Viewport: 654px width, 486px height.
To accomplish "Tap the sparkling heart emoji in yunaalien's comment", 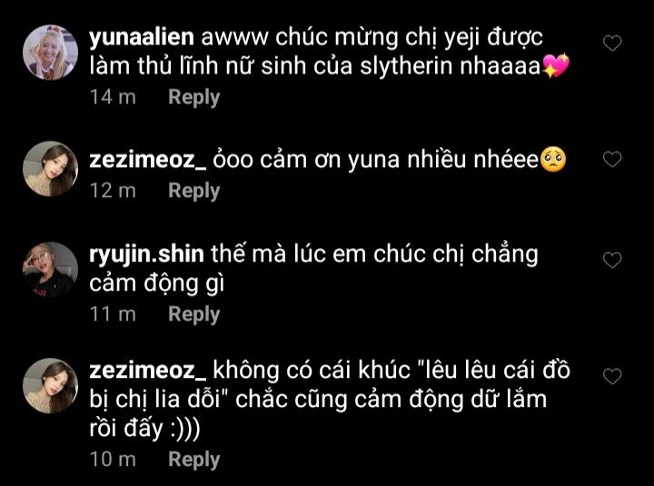I will 556,66.
